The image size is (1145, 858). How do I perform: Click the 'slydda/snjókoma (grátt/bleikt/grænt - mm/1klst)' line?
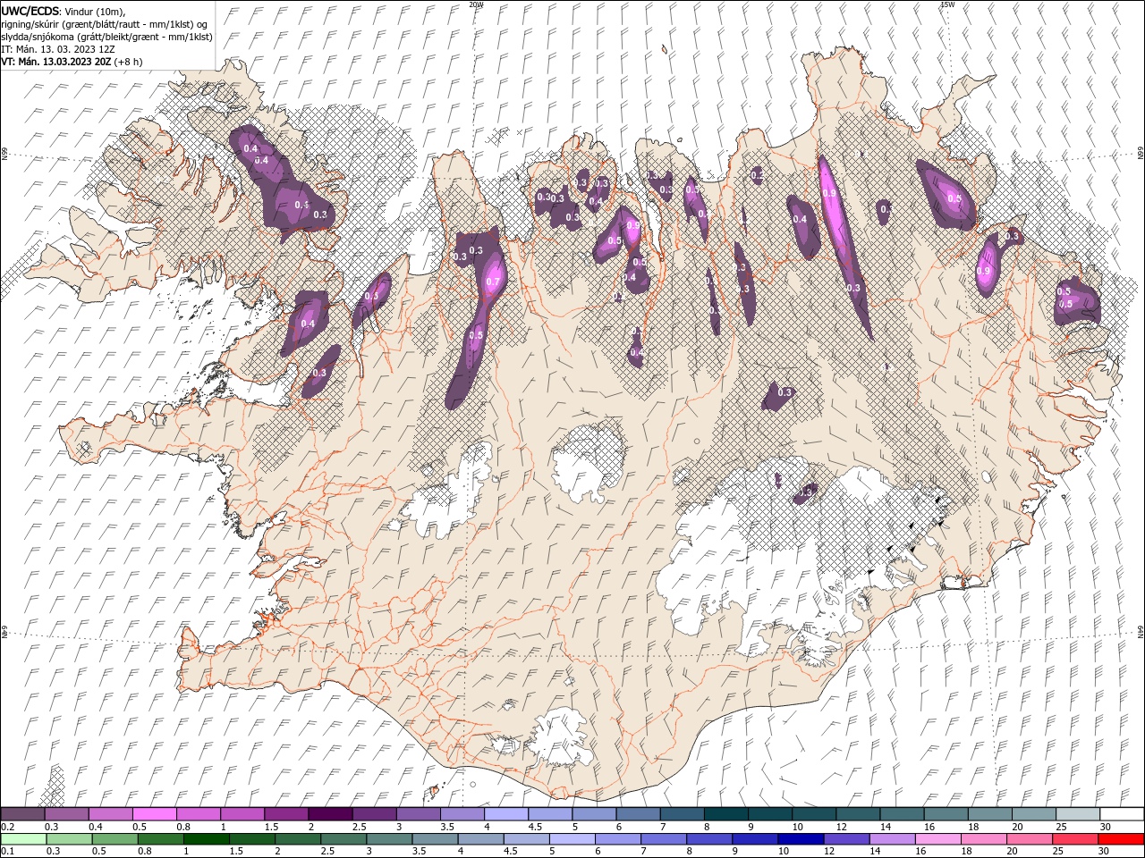[x=106, y=37]
